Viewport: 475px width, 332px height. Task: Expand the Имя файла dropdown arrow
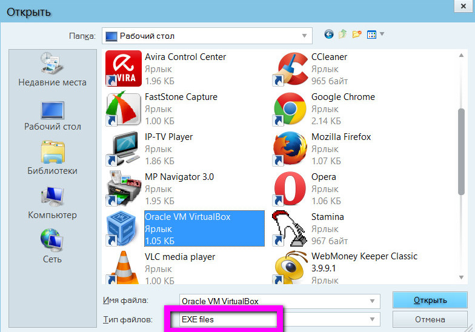tap(372, 301)
